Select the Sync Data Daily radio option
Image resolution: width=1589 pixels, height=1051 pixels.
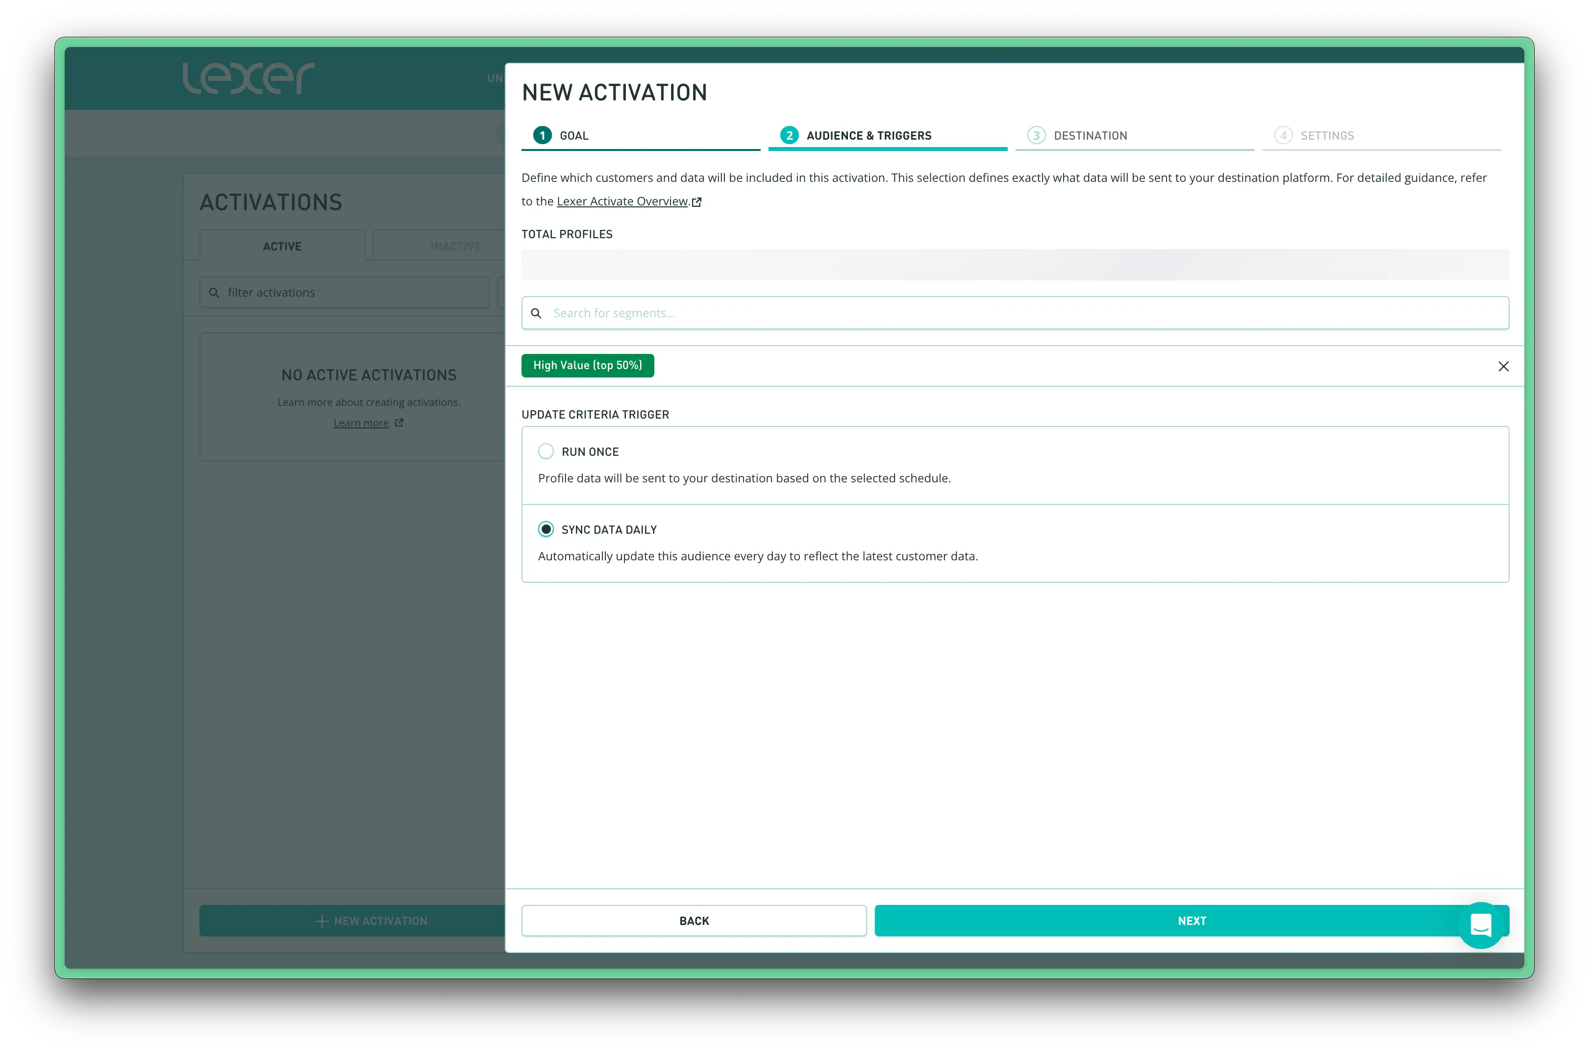coord(546,529)
